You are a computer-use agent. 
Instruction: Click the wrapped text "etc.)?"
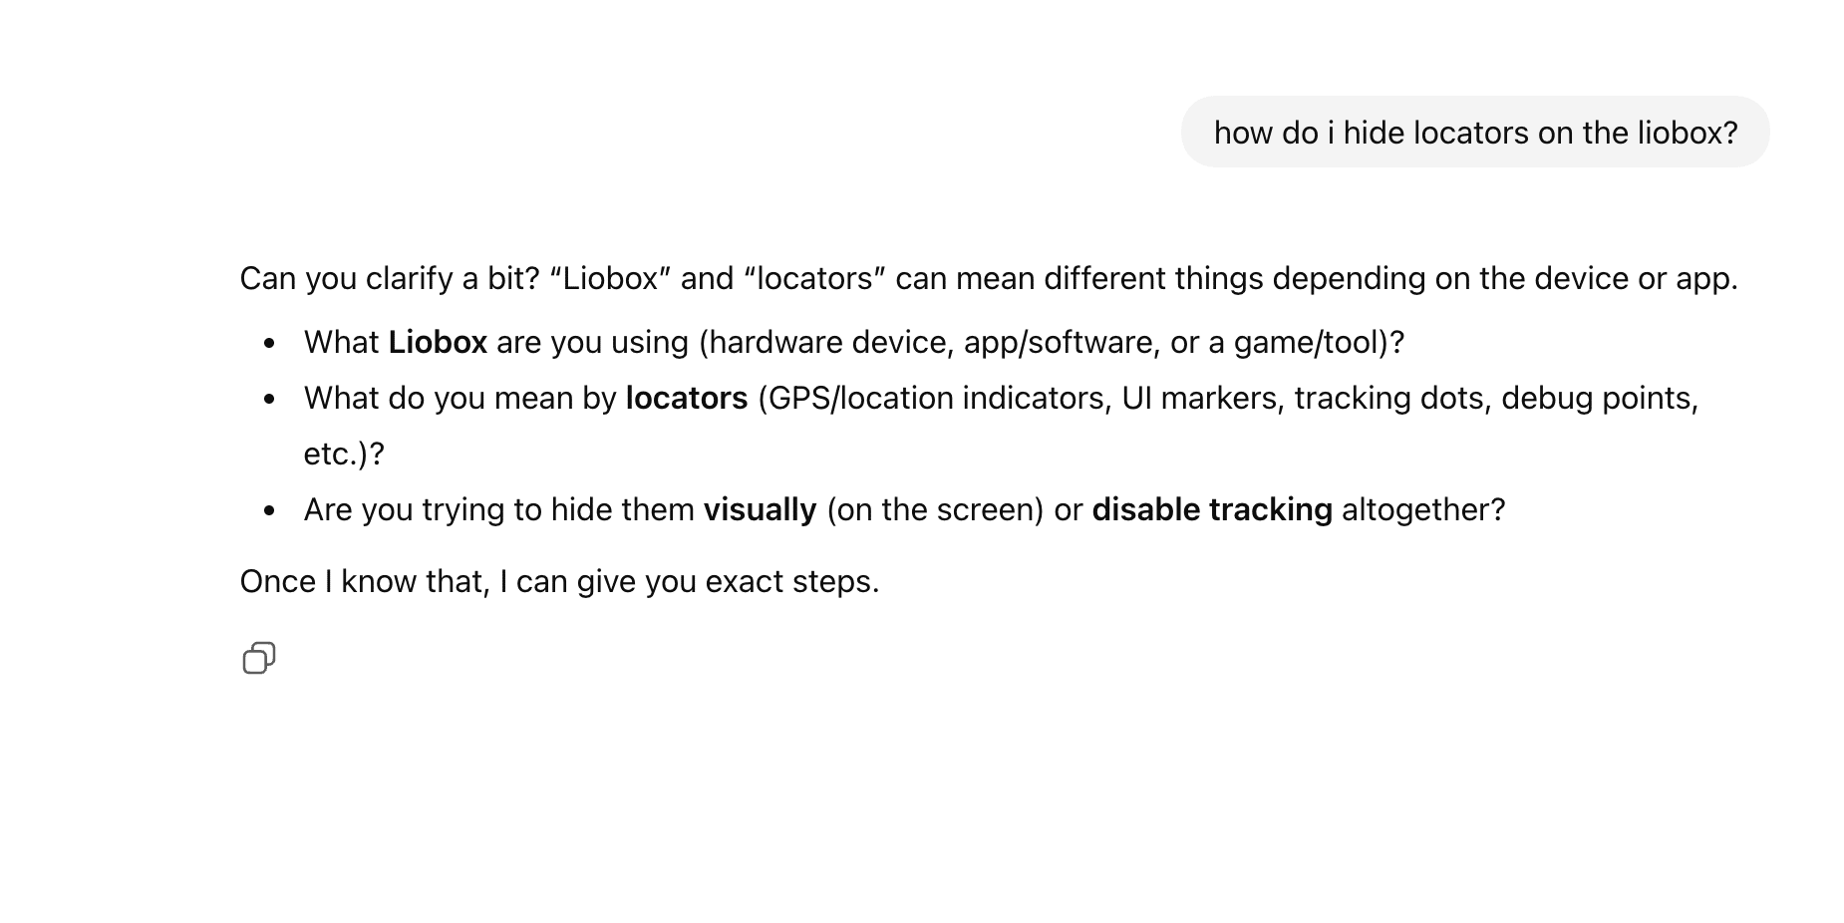click(x=344, y=454)
